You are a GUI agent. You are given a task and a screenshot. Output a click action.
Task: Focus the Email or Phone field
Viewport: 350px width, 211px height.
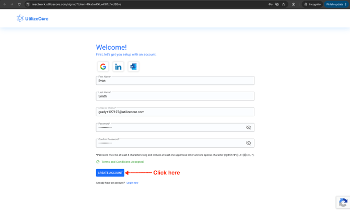[x=175, y=112]
